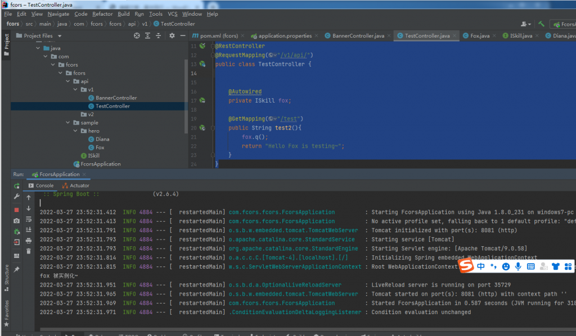The image size is (576, 336).
Task: Click autowired gutter icon at line 17
Action: (x=202, y=100)
